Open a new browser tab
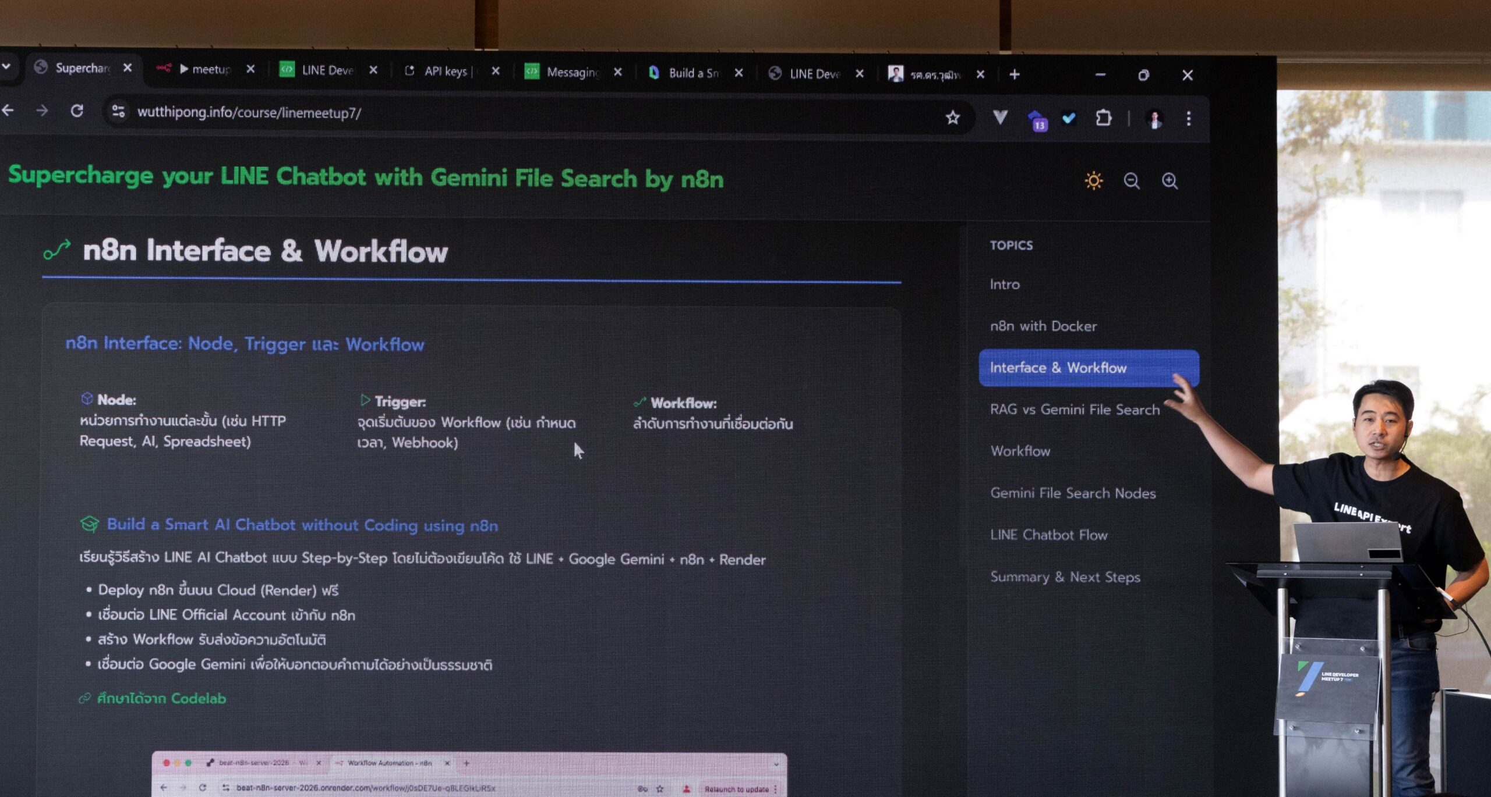Viewport: 1491px width, 797px height. [1015, 74]
